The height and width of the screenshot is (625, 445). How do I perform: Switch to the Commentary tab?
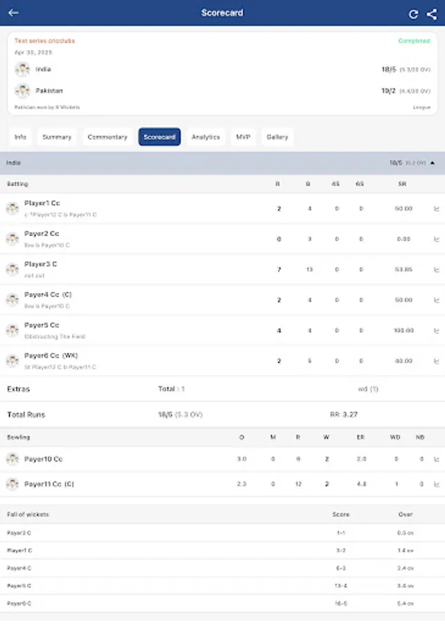click(x=107, y=137)
